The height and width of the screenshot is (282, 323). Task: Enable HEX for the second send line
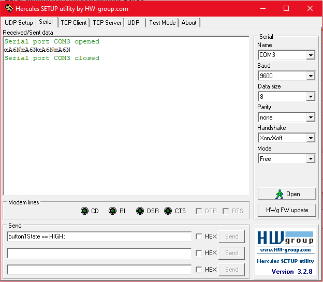(199, 253)
